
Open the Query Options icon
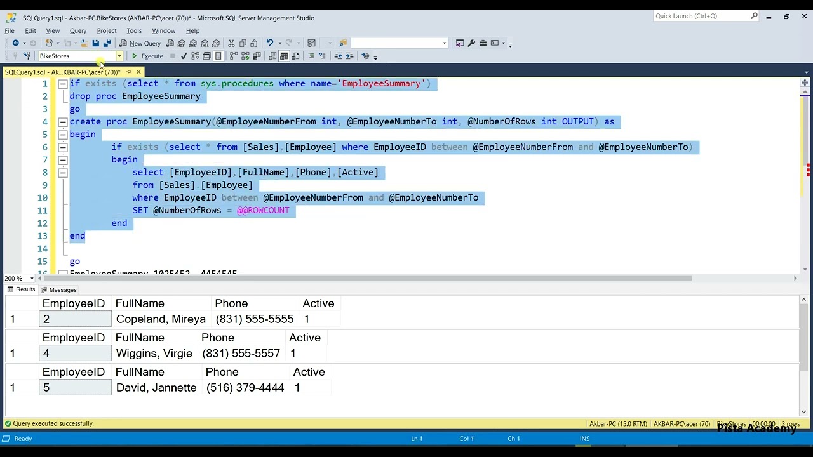(206, 56)
